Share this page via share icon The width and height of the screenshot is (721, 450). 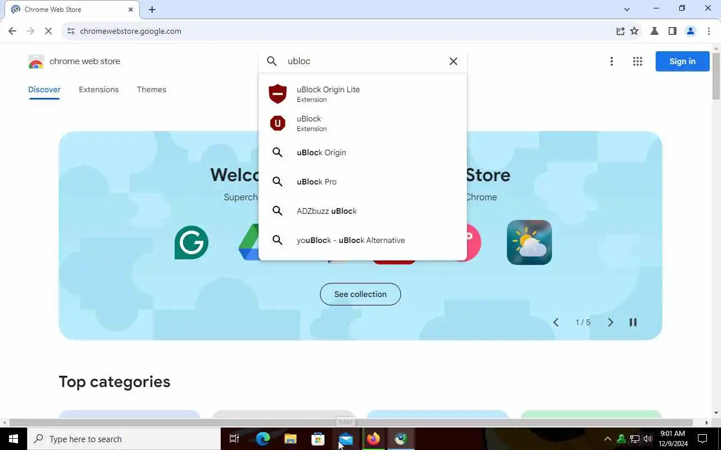click(x=620, y=31)
